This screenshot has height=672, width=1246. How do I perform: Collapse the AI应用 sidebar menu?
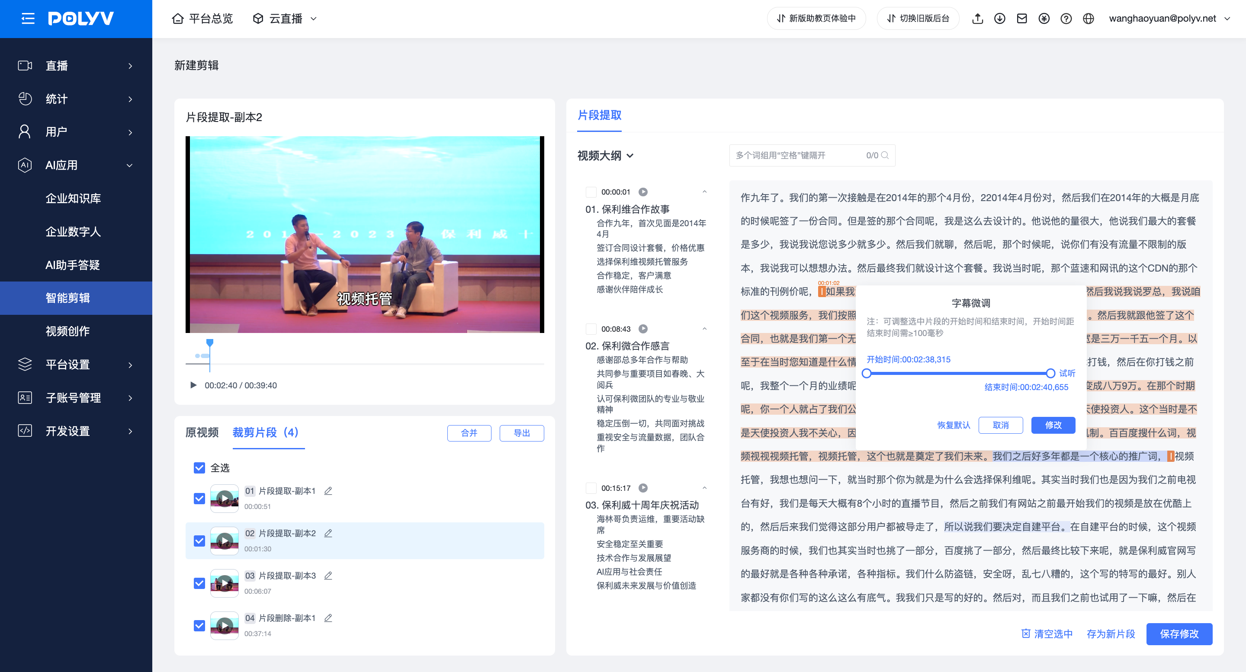pyautogui.click(x=76, y=165)
